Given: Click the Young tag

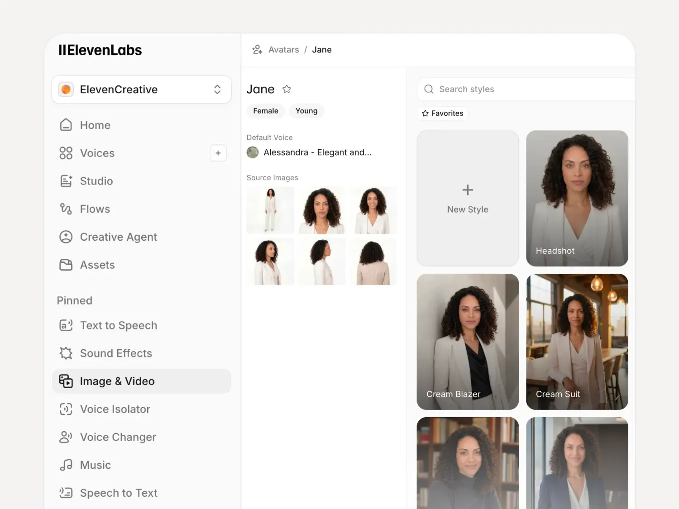Looking at the screenshot, I should (x=306, y=111).
